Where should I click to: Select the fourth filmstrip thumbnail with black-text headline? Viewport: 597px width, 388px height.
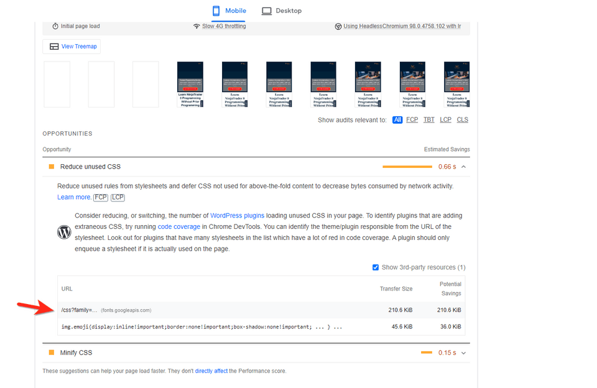pos(190,84)
